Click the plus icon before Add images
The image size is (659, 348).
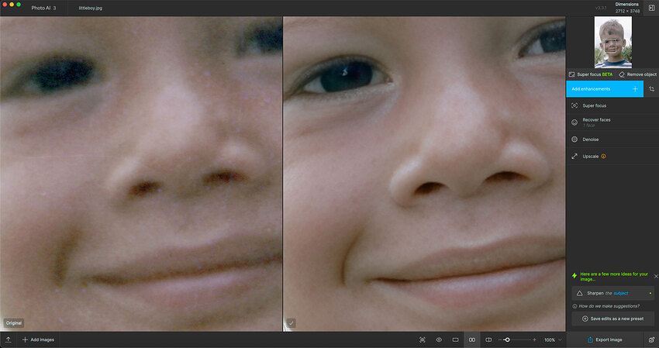tap(25, 339)
